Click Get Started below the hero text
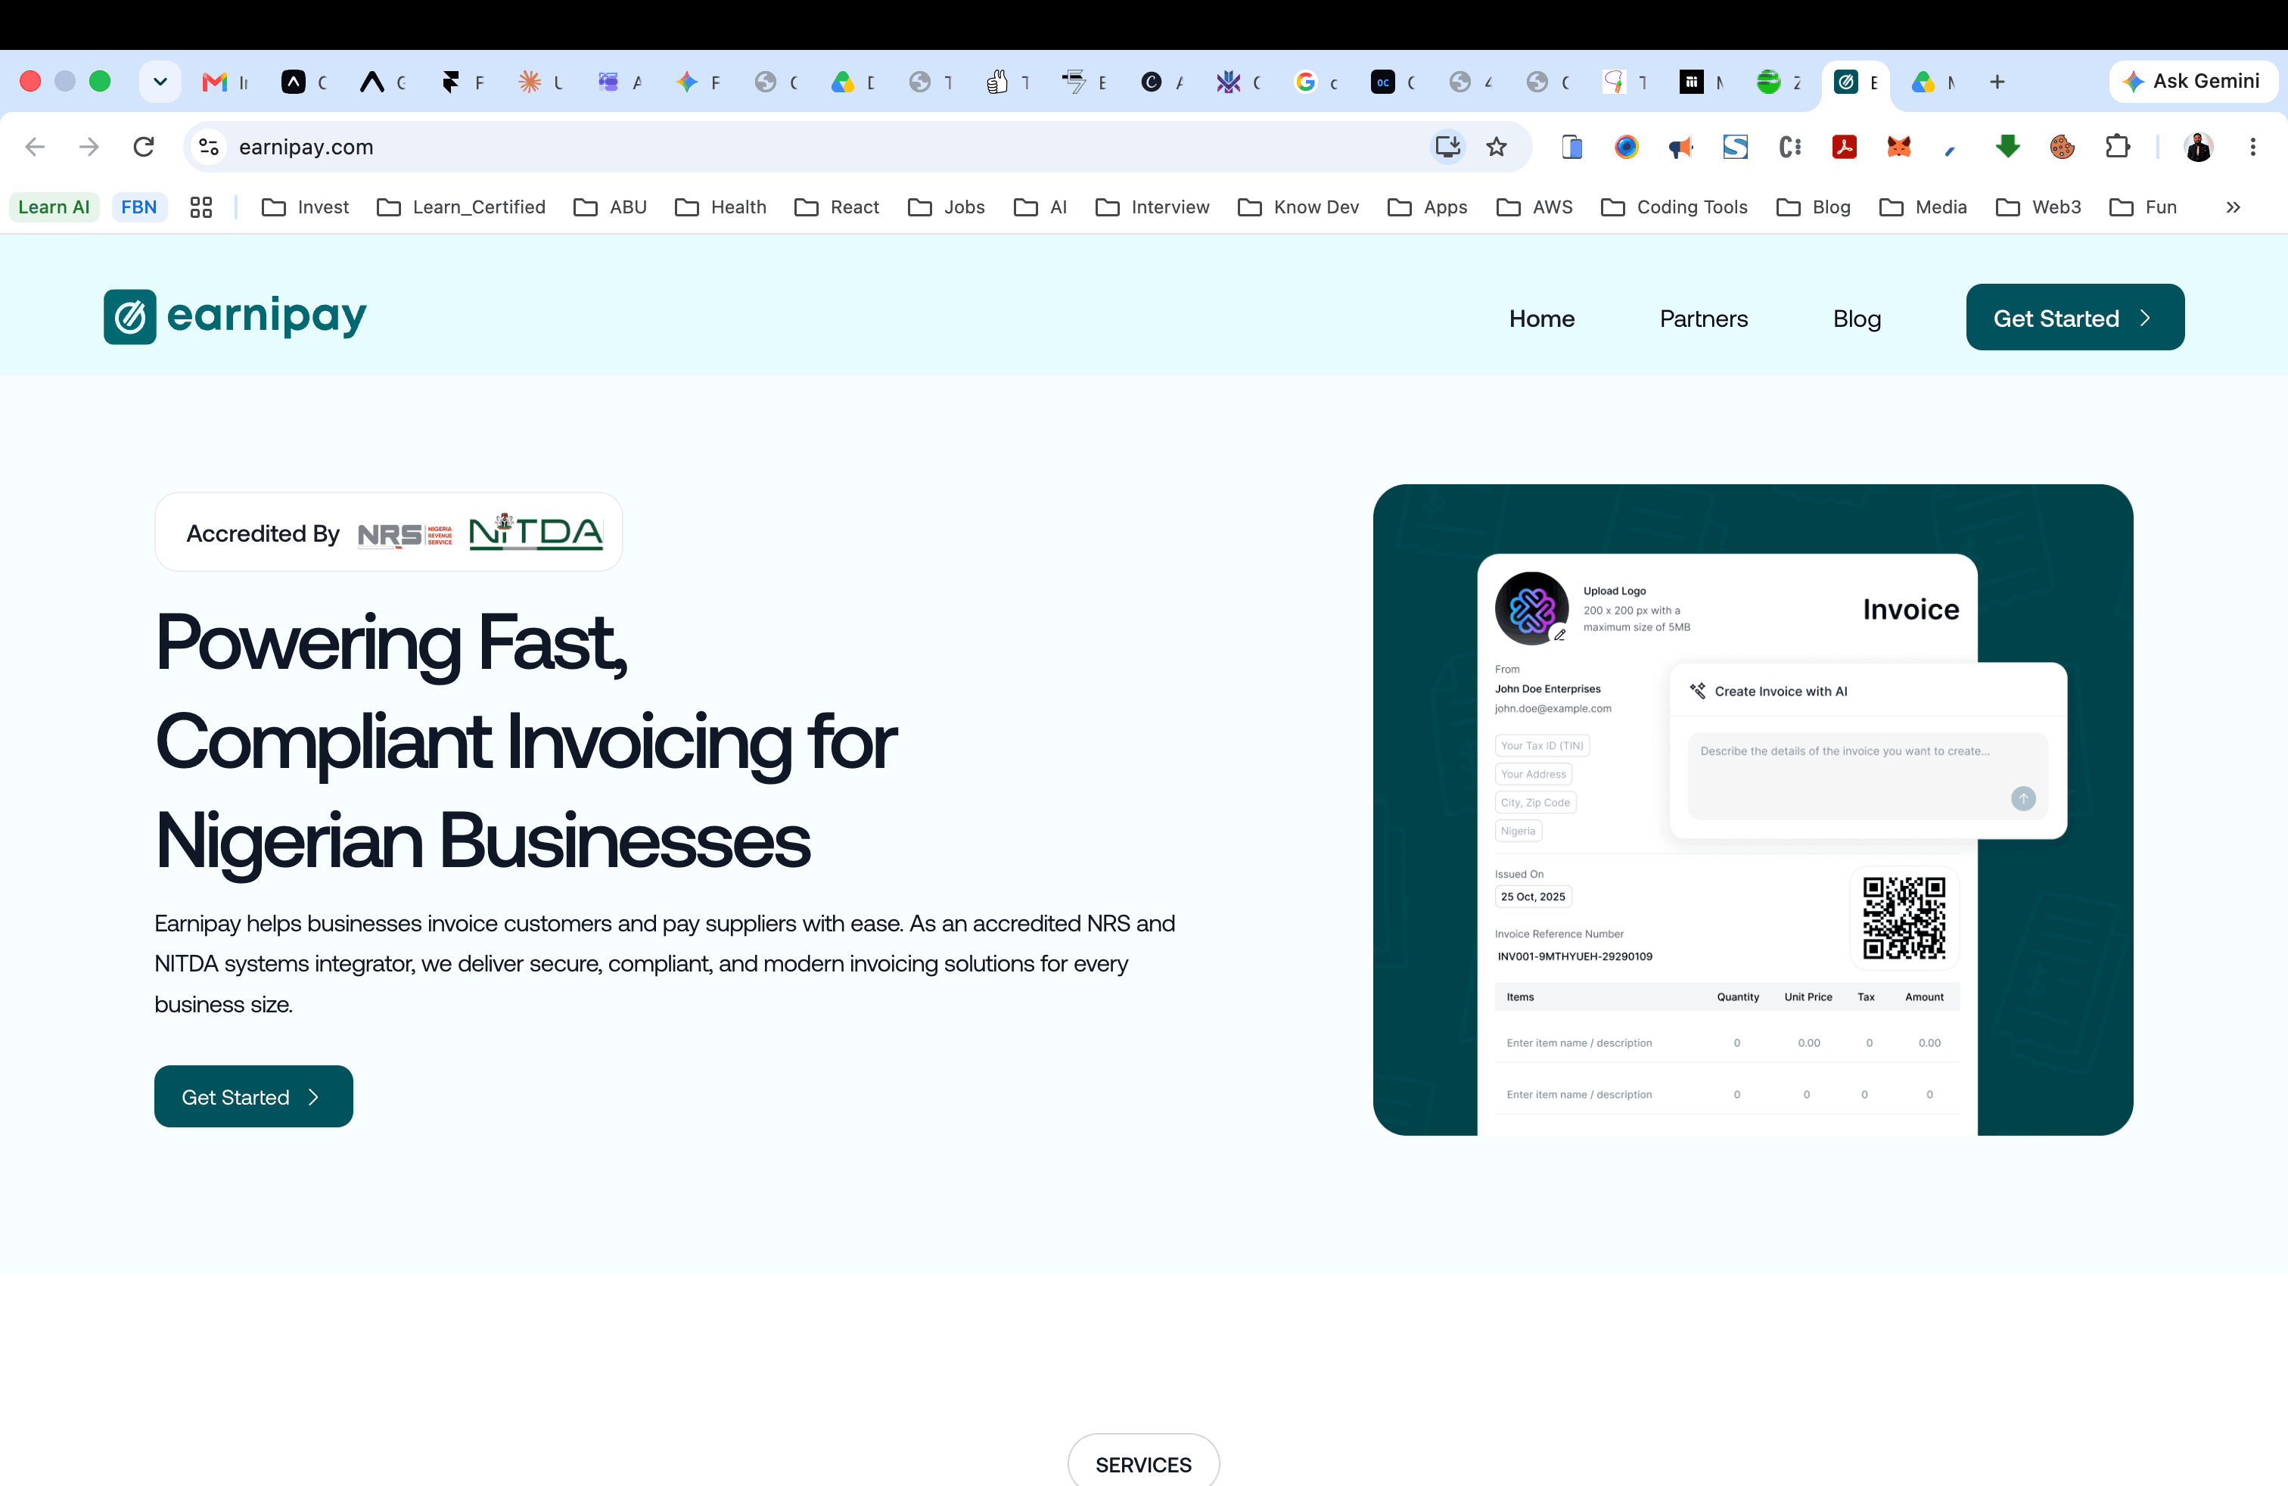The height and width of the screenshot is (1486, 2288). click(x=253, y=1096)
